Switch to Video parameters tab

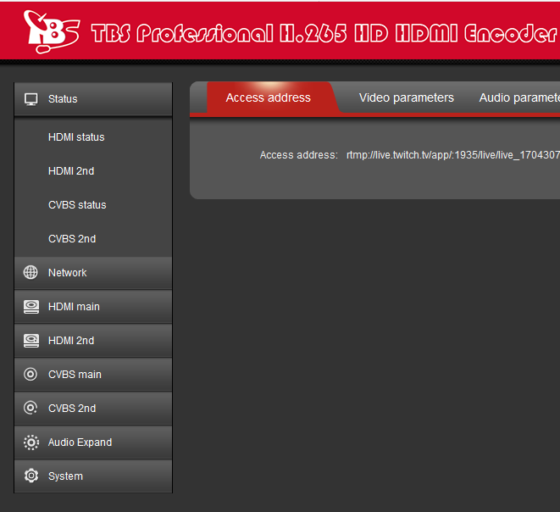(x=407, y=97)
